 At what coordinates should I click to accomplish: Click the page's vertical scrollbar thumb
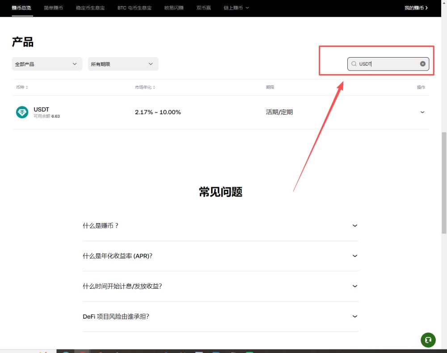[x=444, y=183]
